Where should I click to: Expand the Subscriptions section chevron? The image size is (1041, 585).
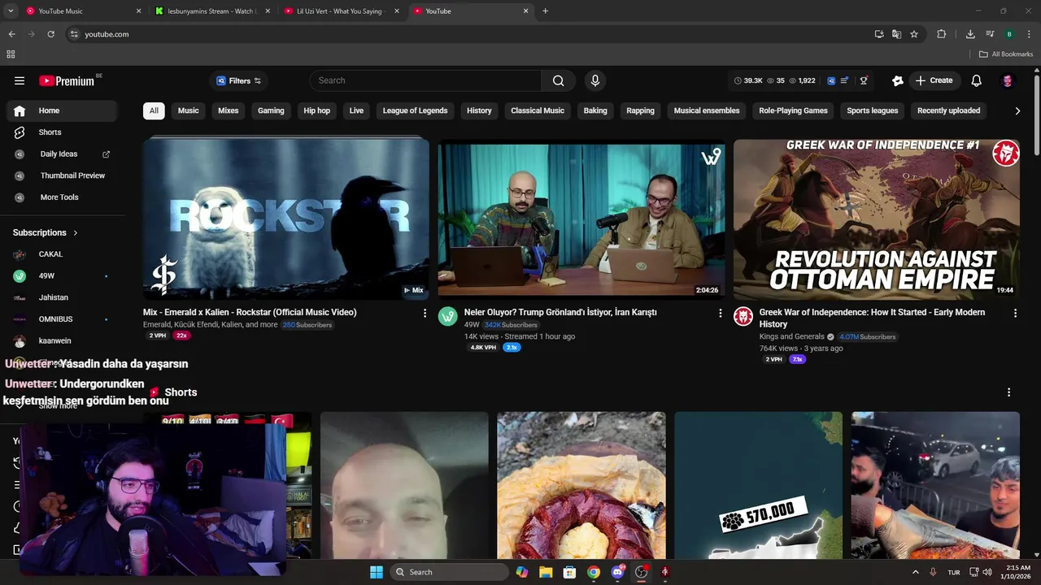pyautogui.click(x=76, y=233)
